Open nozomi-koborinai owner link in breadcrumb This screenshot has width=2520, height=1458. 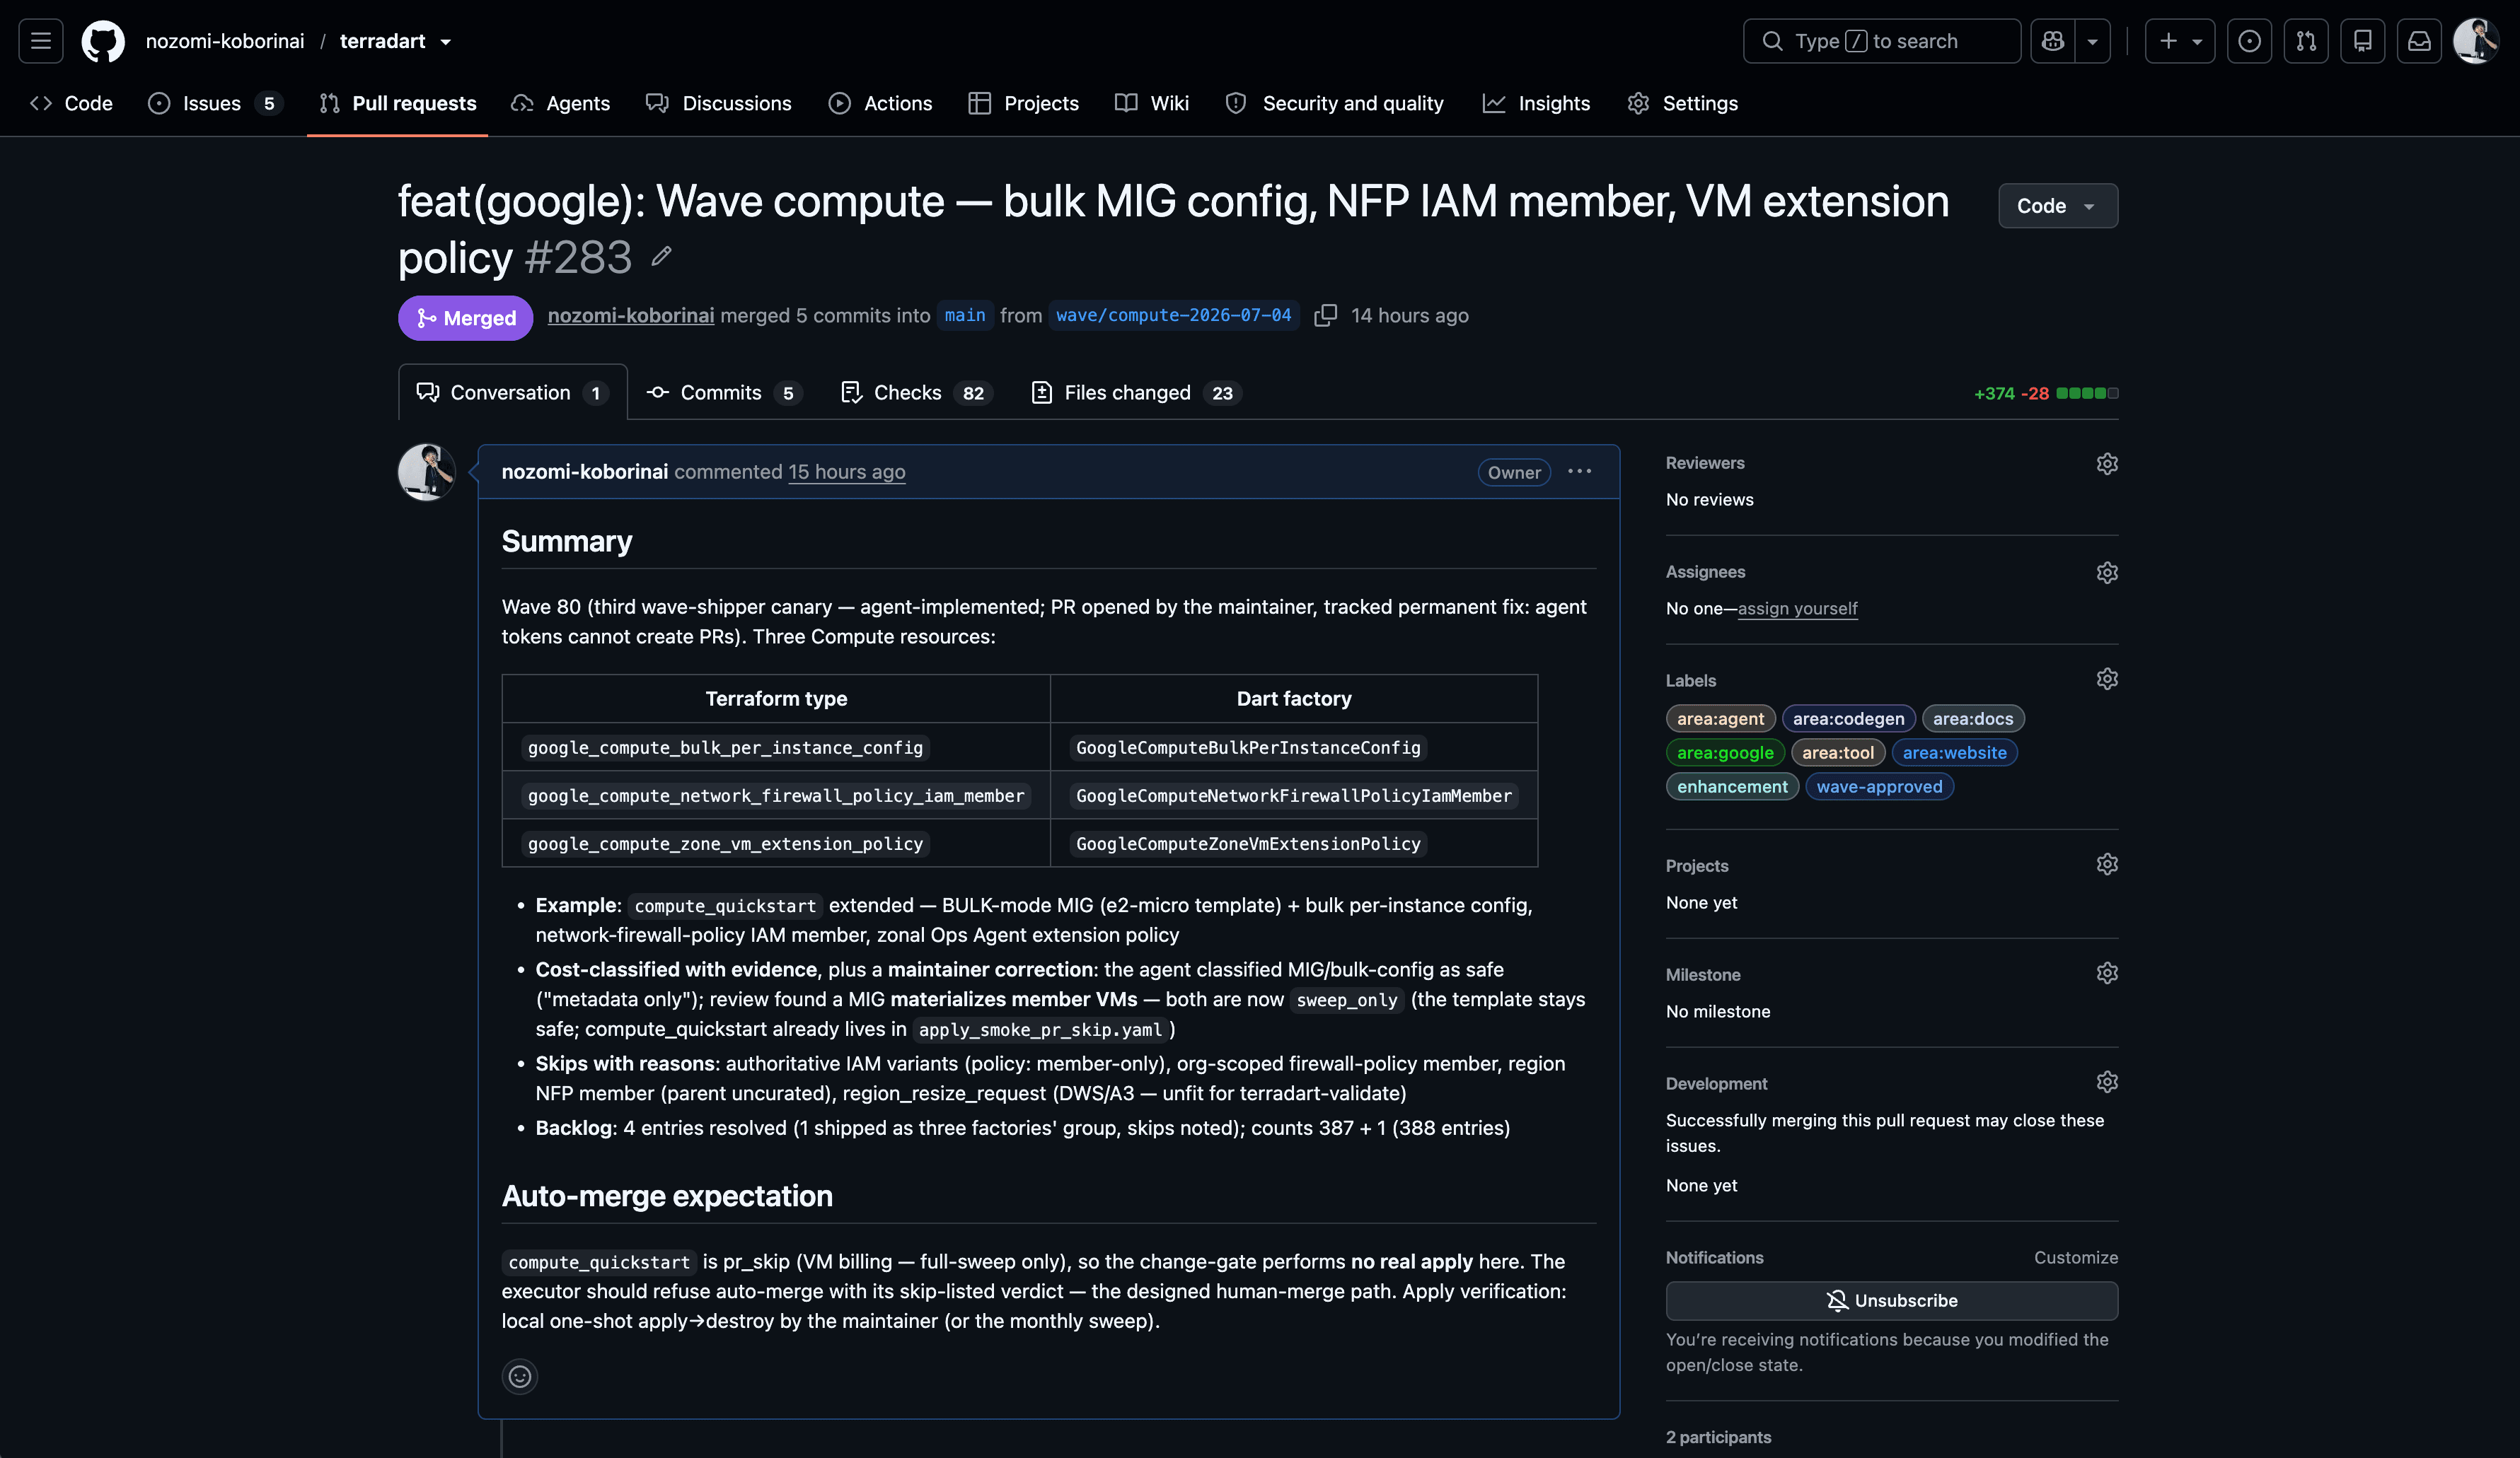point(225,41)
